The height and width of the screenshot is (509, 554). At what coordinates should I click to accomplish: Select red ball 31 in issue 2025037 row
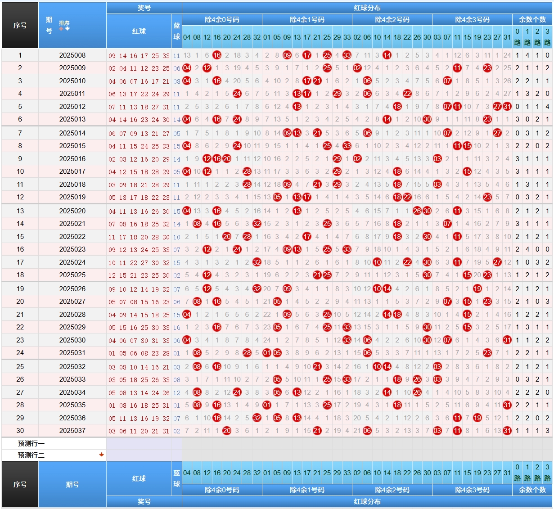coord(507,431)
